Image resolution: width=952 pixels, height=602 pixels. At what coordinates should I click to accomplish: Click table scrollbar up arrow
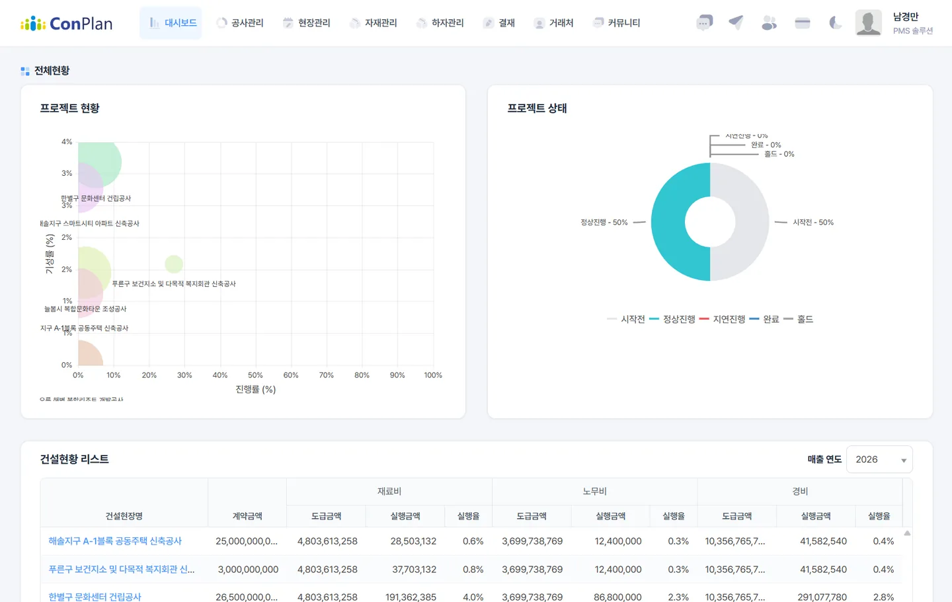[x=907, y=533]
